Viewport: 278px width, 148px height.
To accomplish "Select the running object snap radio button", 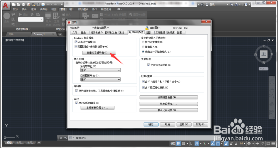I will (143, 42).
